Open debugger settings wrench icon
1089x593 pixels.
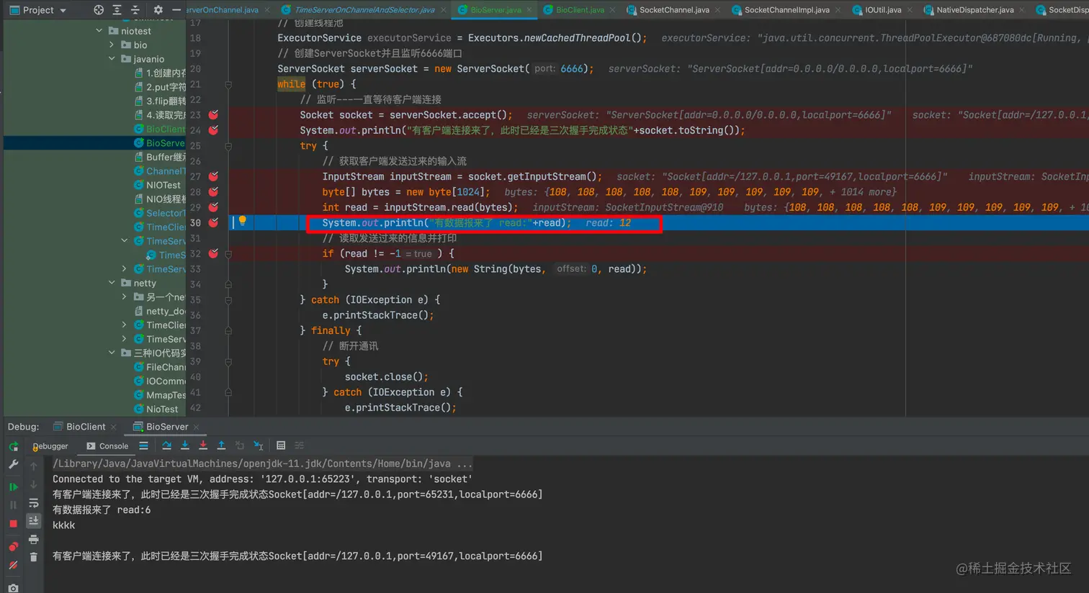tap(14, 465)
